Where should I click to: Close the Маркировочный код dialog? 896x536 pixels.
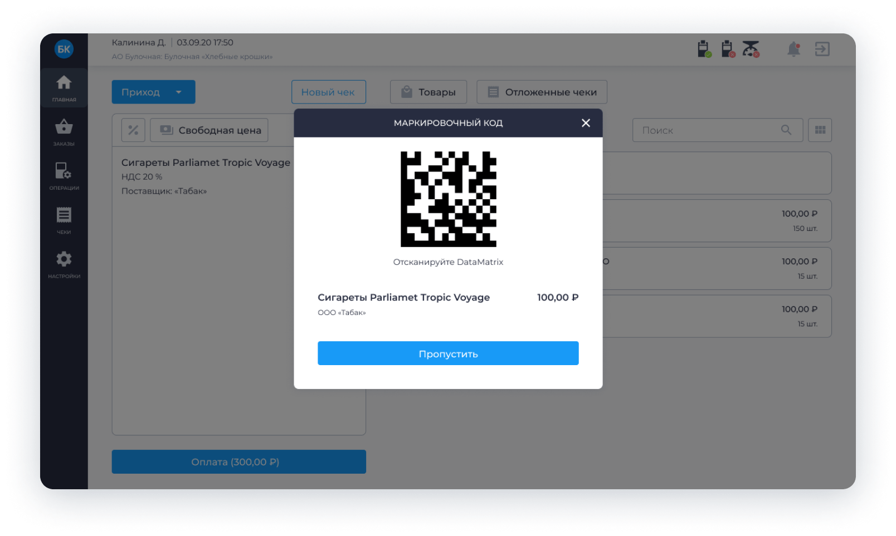[586, 123]
